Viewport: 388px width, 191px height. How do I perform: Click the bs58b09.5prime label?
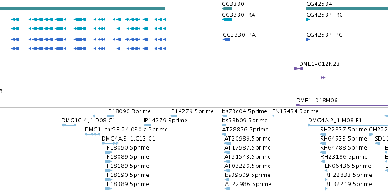tap(245, 121)
